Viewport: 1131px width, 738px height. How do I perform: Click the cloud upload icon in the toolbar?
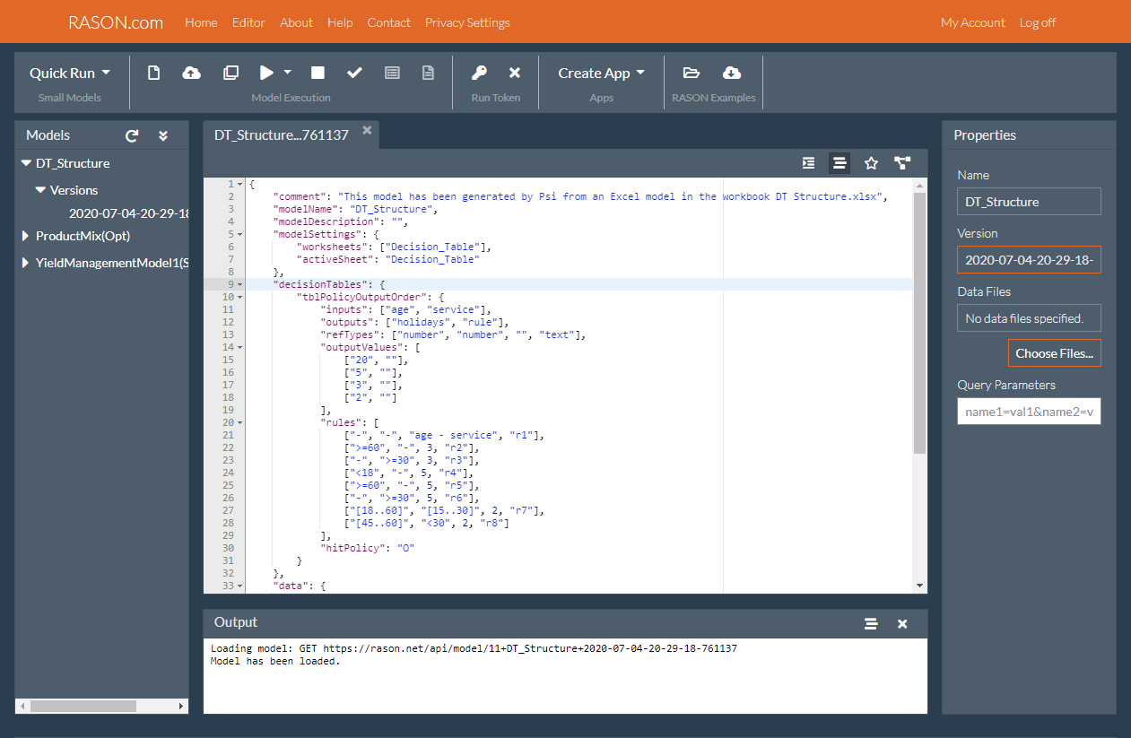tap(191, 73)
